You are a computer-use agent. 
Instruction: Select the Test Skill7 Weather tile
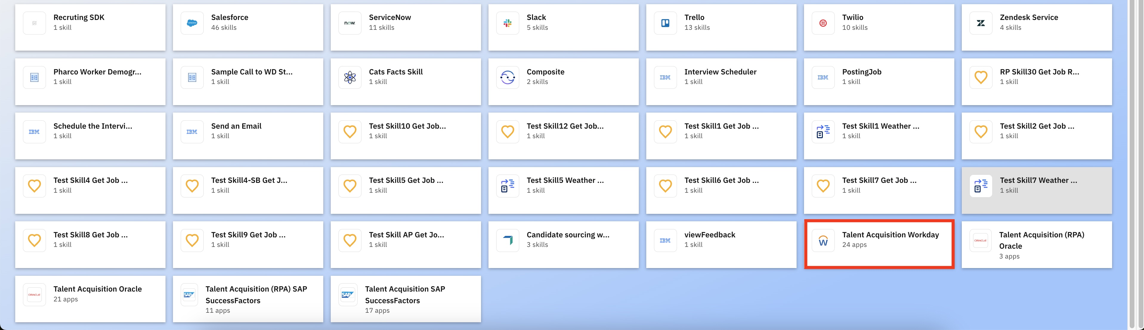[x=1037, y=190]
